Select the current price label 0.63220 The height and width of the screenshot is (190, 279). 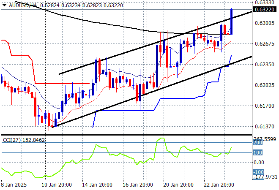[265, 9]
